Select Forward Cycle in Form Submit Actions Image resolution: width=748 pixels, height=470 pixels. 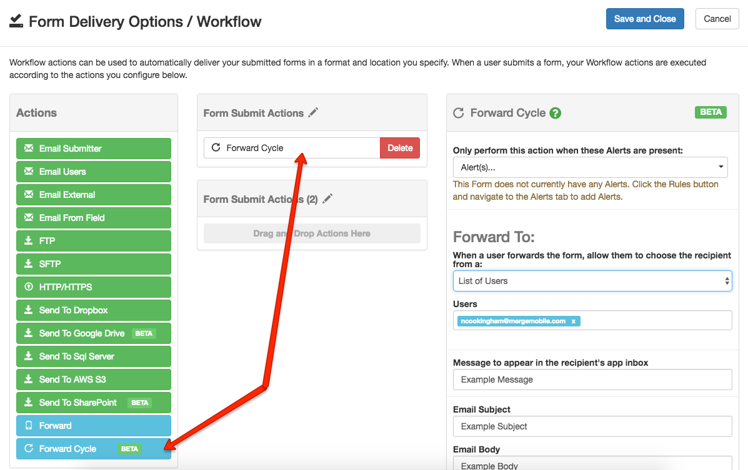point(291,148)
